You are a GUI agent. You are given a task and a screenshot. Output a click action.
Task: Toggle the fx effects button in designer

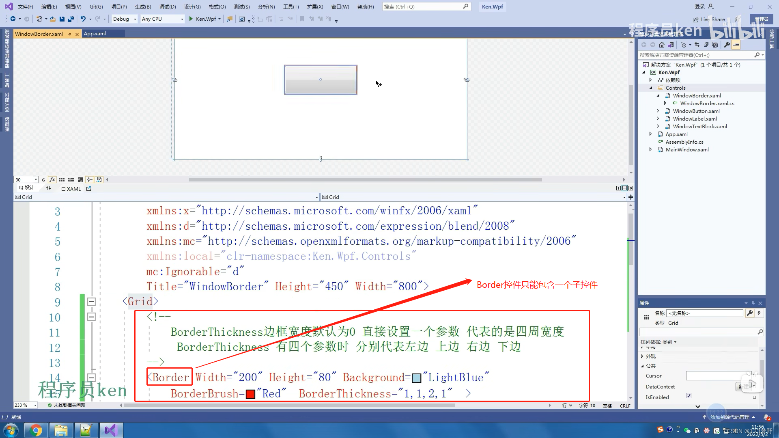(52, 180)
